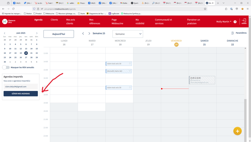This screenshot has height=142, width=251.
Task: Click the browser back arrow
Action: [3, 9]
